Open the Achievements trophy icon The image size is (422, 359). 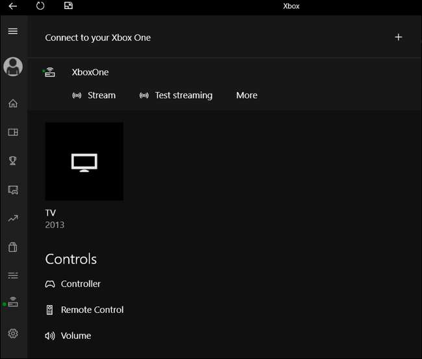pyautogui.click(x=13, y=161)
